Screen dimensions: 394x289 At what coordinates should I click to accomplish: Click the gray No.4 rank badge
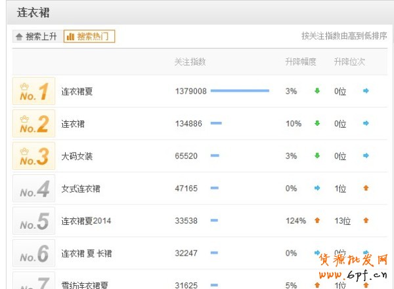33,189
